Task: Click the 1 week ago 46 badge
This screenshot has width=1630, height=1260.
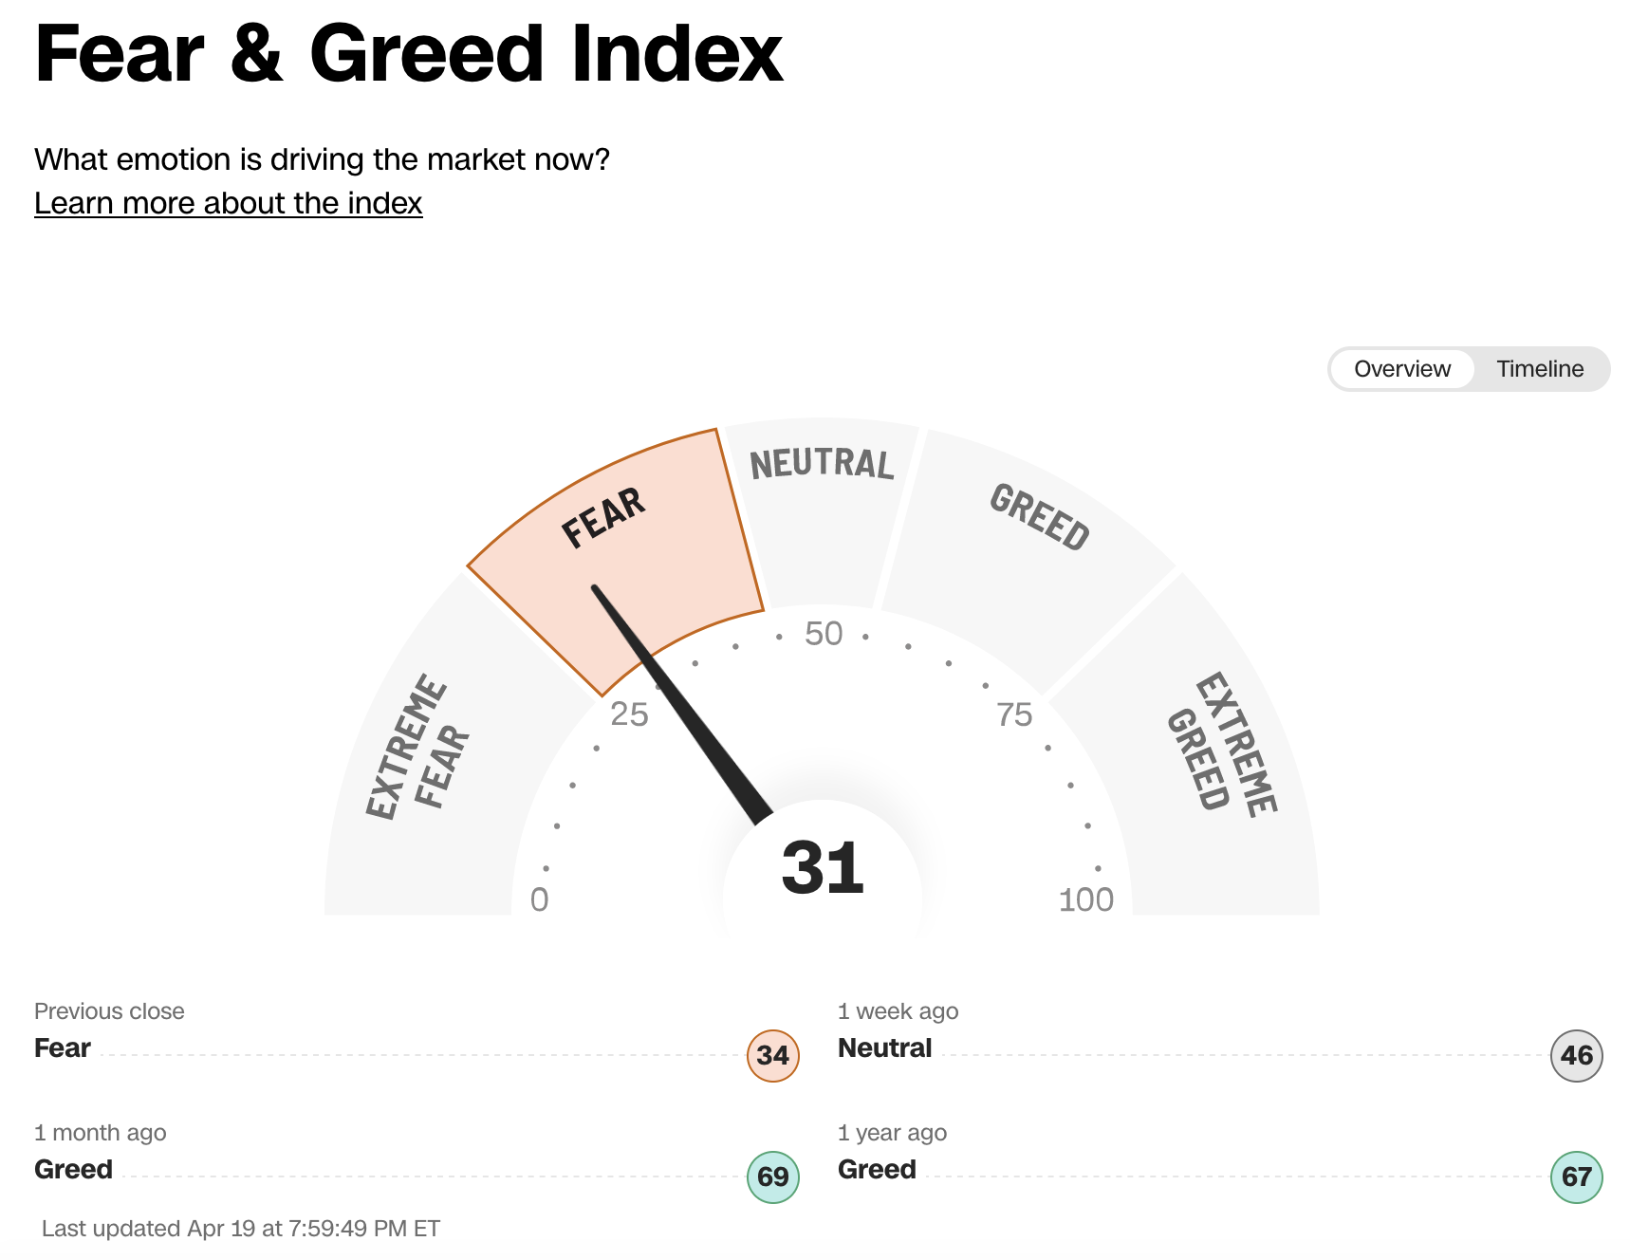Action: point(1576,1055)
